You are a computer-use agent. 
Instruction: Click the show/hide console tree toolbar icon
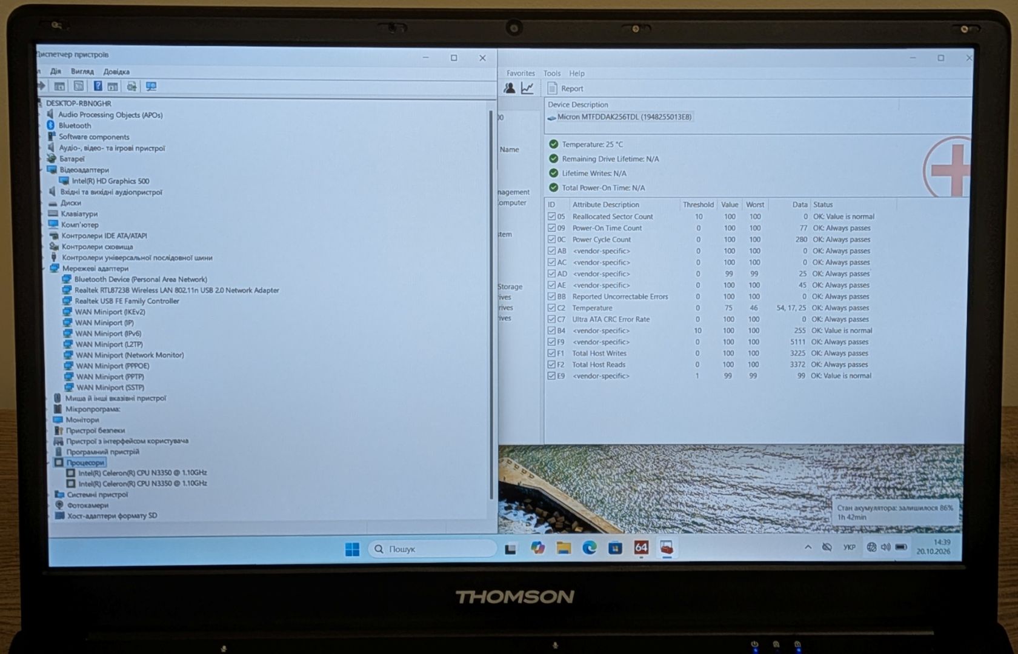pyautogui.click(x=59, y=86)
